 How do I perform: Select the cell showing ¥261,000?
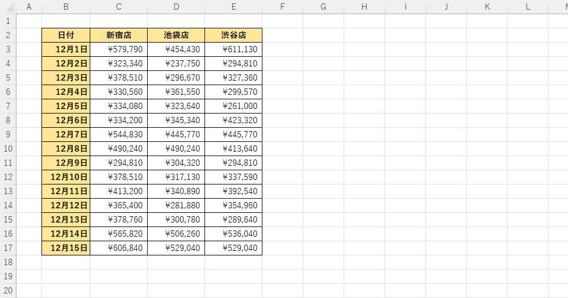click(x=233, y=106)
